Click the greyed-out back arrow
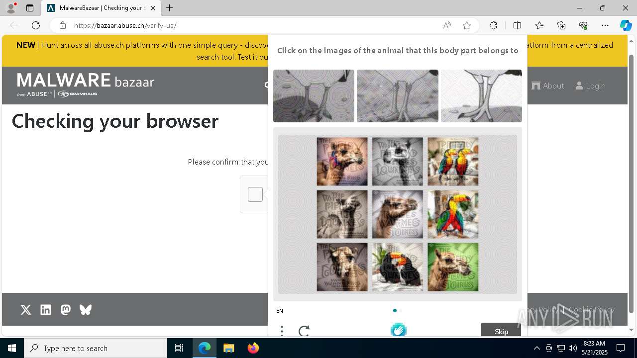Viewport: 637px width, 358px height. pos(14,25)
